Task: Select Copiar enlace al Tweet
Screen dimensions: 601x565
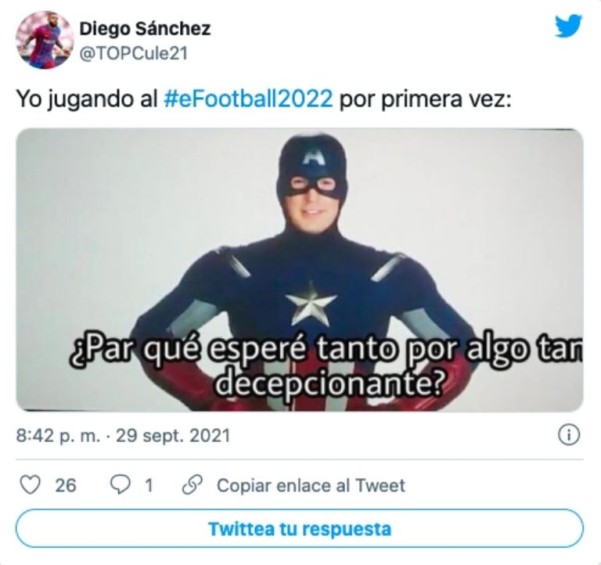Action: 311,485
